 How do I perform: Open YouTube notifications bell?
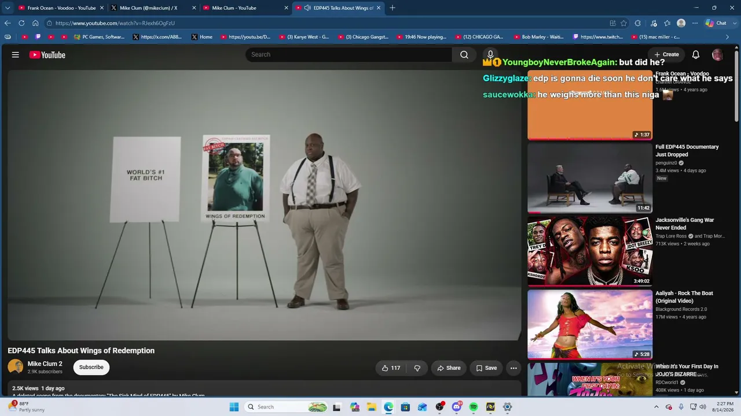click(x=696, y=54)
